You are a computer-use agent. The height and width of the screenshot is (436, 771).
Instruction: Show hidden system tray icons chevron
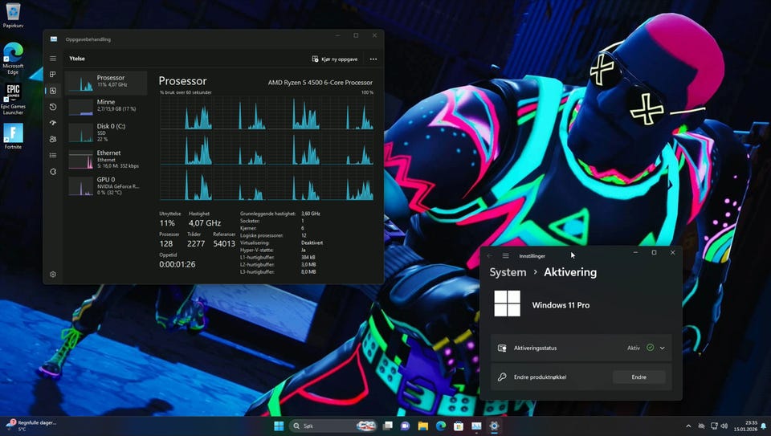(x=687, y=426)
